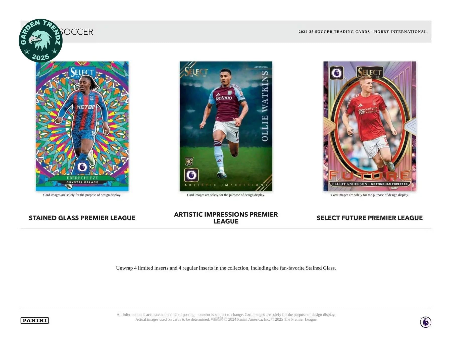This screenshot has width=452, height=349.
Task: Click the Select logo on the Future card
Action: [370, 73]
